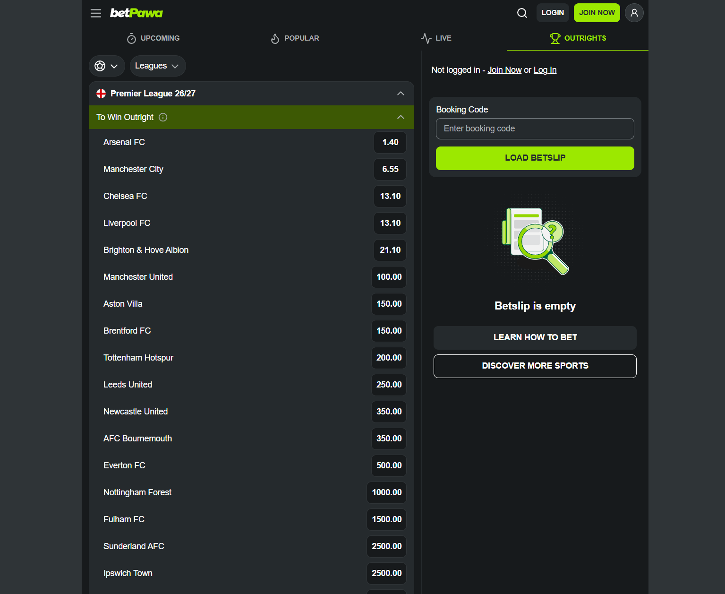The image size is (725, 594).
Task: Switch to the Upcoming tab
Action: (x=153, y=38)
